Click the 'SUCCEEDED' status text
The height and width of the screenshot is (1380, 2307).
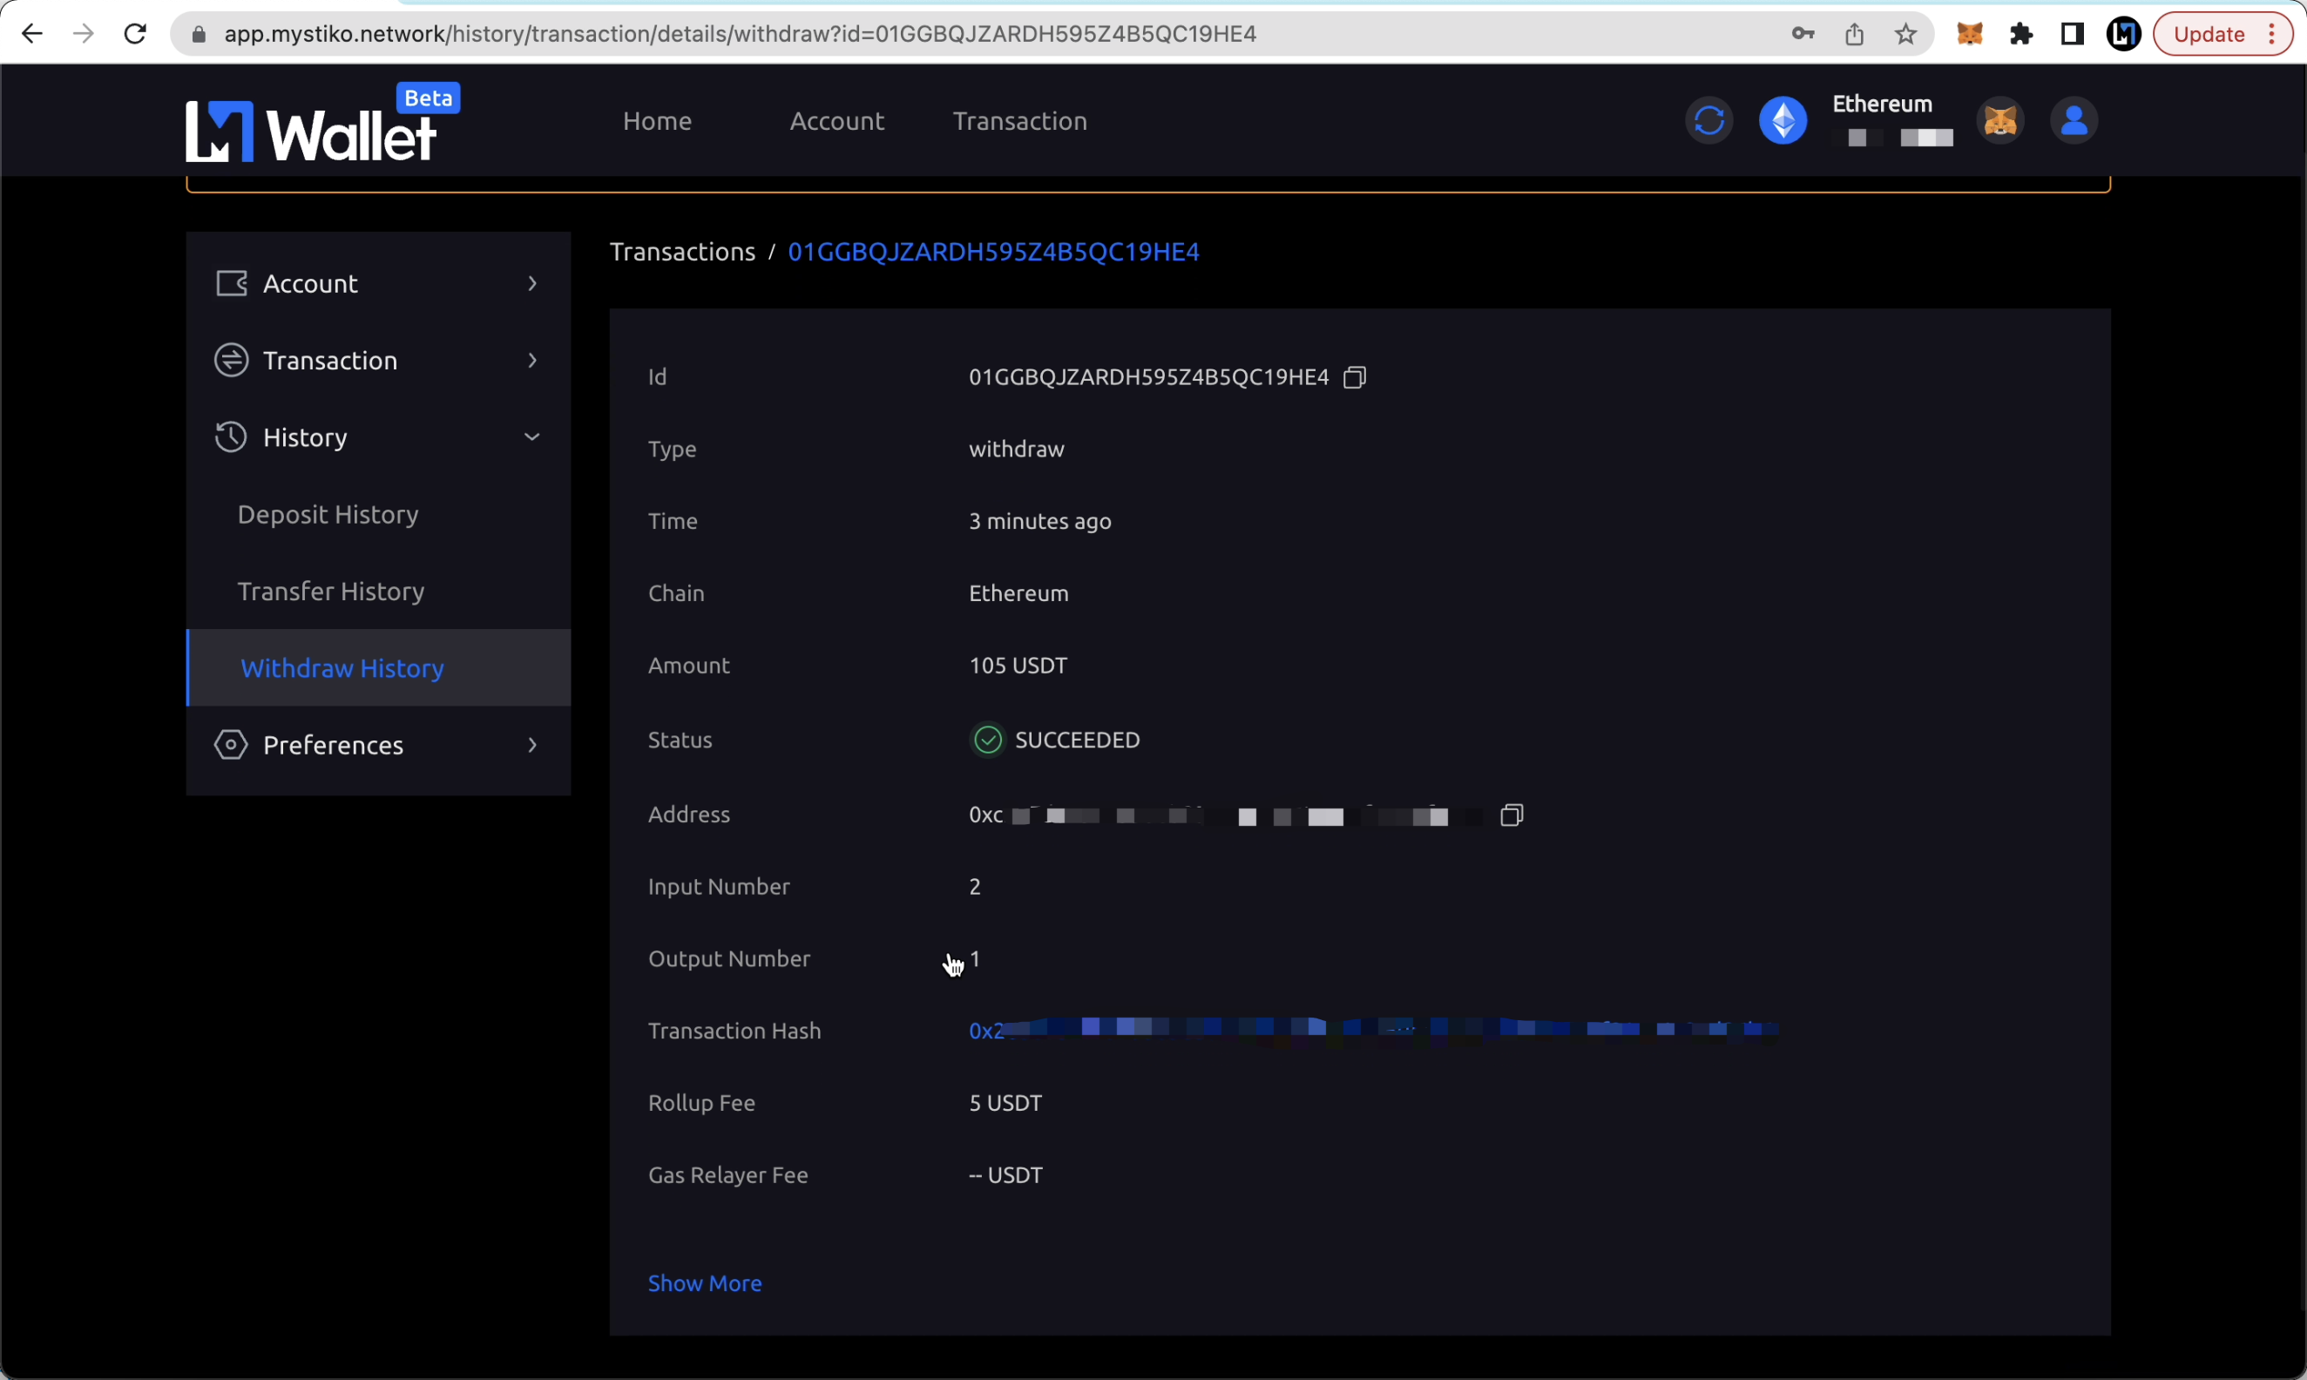(1077, 741)
